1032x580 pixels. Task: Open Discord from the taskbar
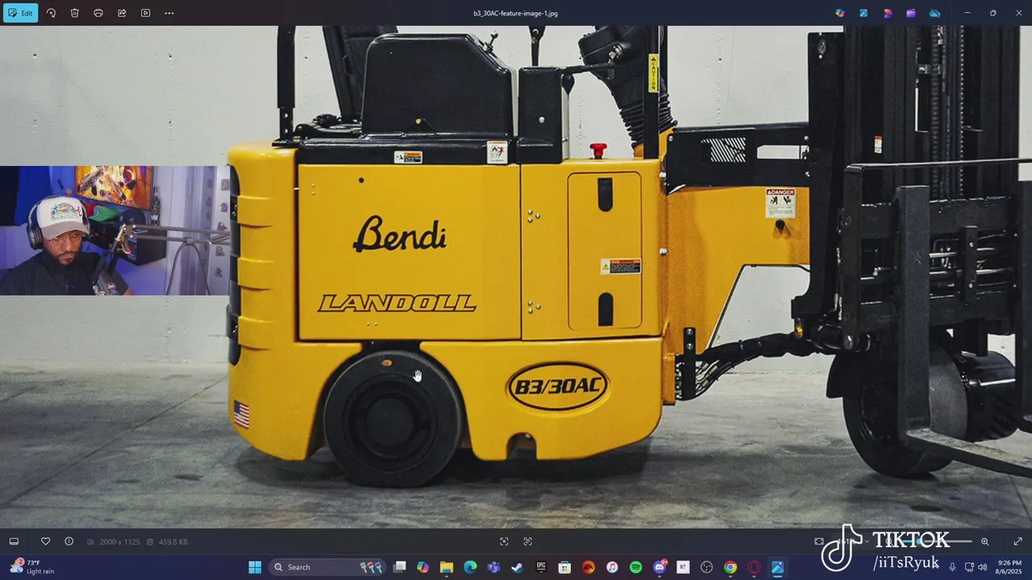point(660,567)
